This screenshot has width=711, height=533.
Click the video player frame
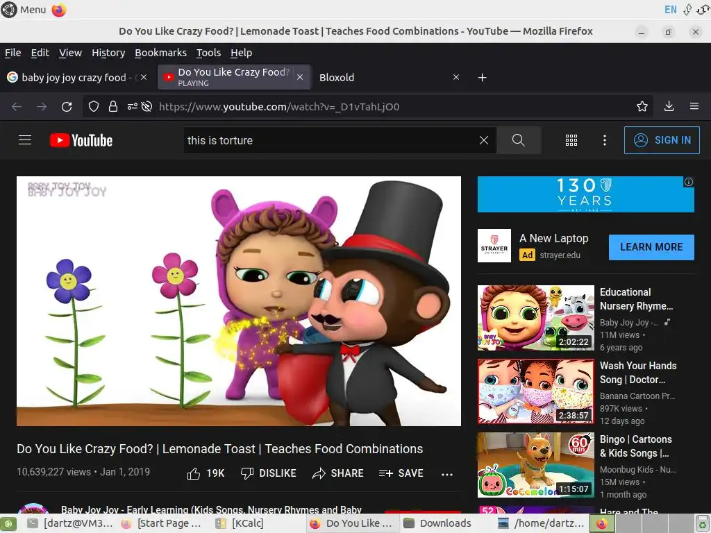(239, 301)
